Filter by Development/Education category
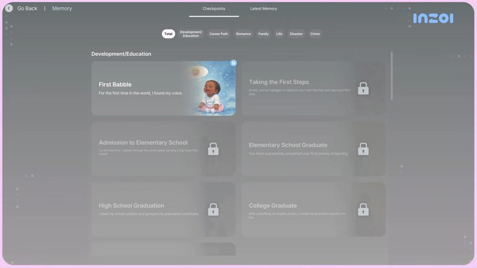Viewport: 477px width, 268px height. coord(191,34)
